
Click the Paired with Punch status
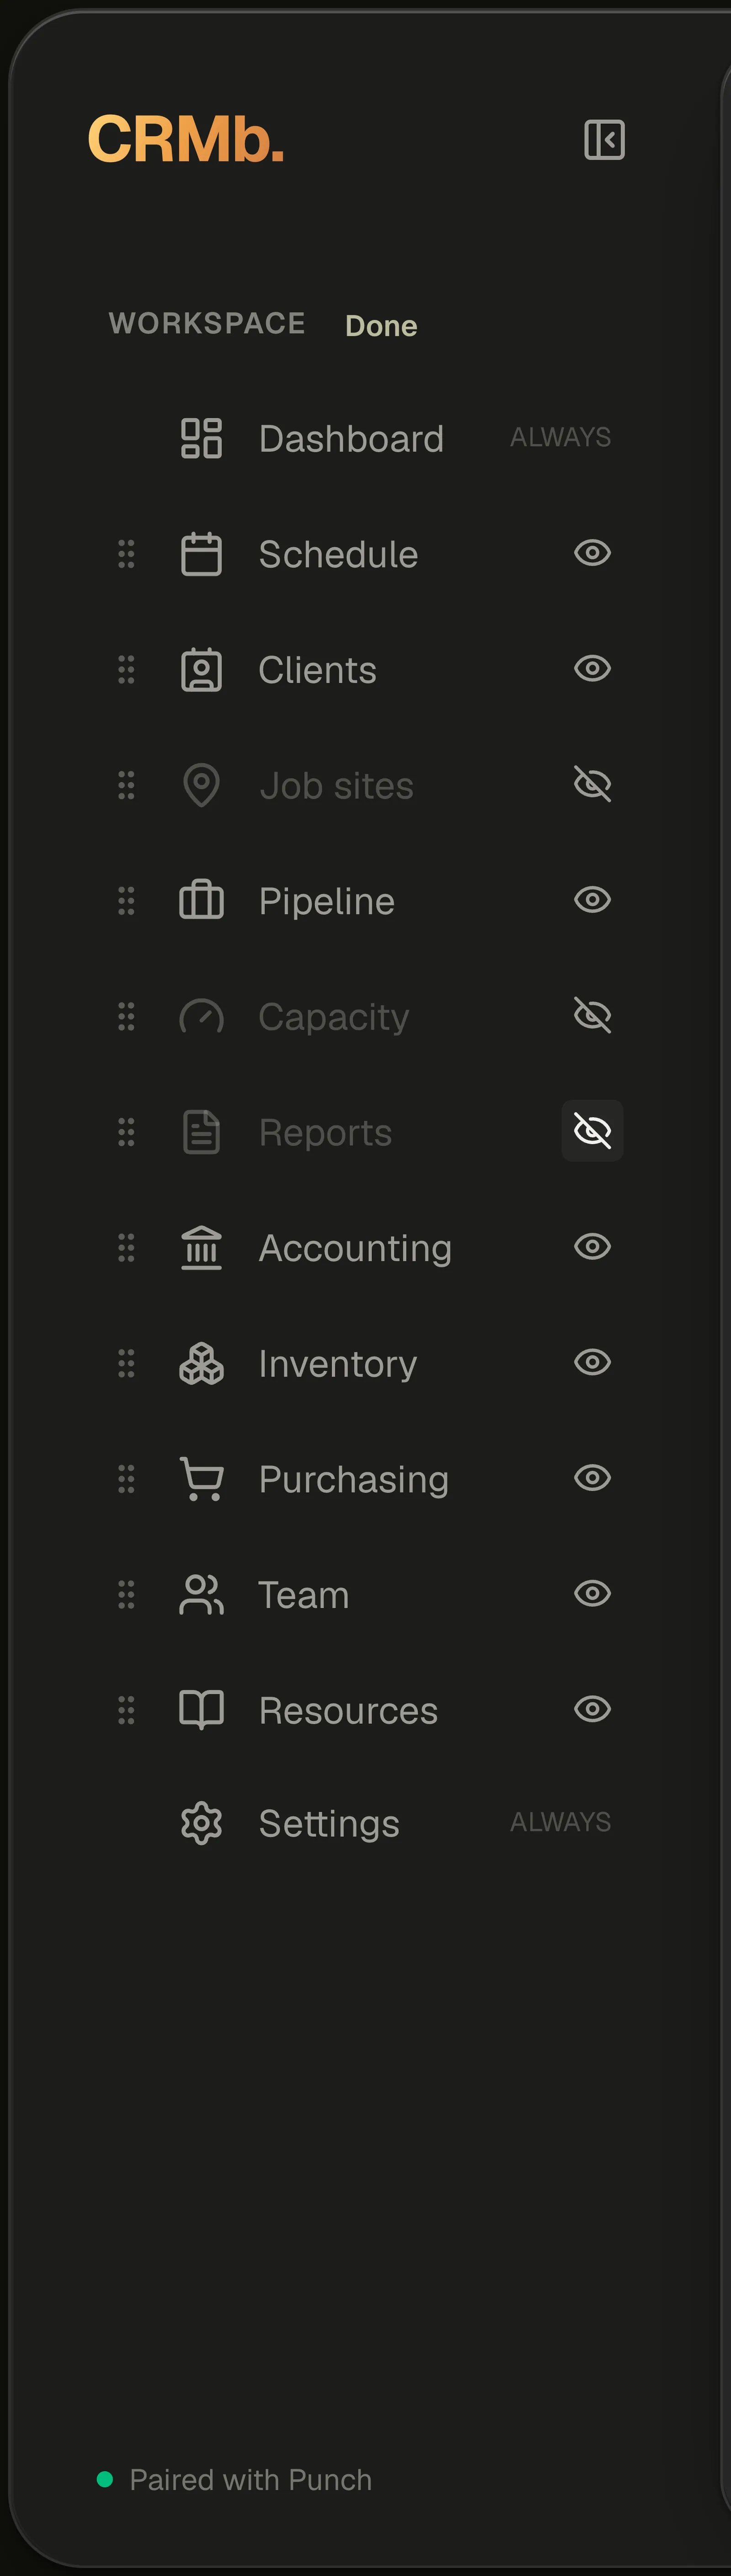point(251,2480)
